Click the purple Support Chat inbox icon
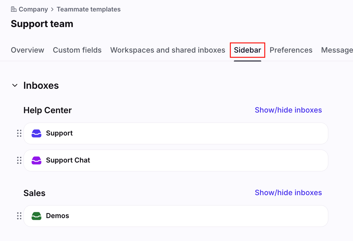 click(36, 160)
